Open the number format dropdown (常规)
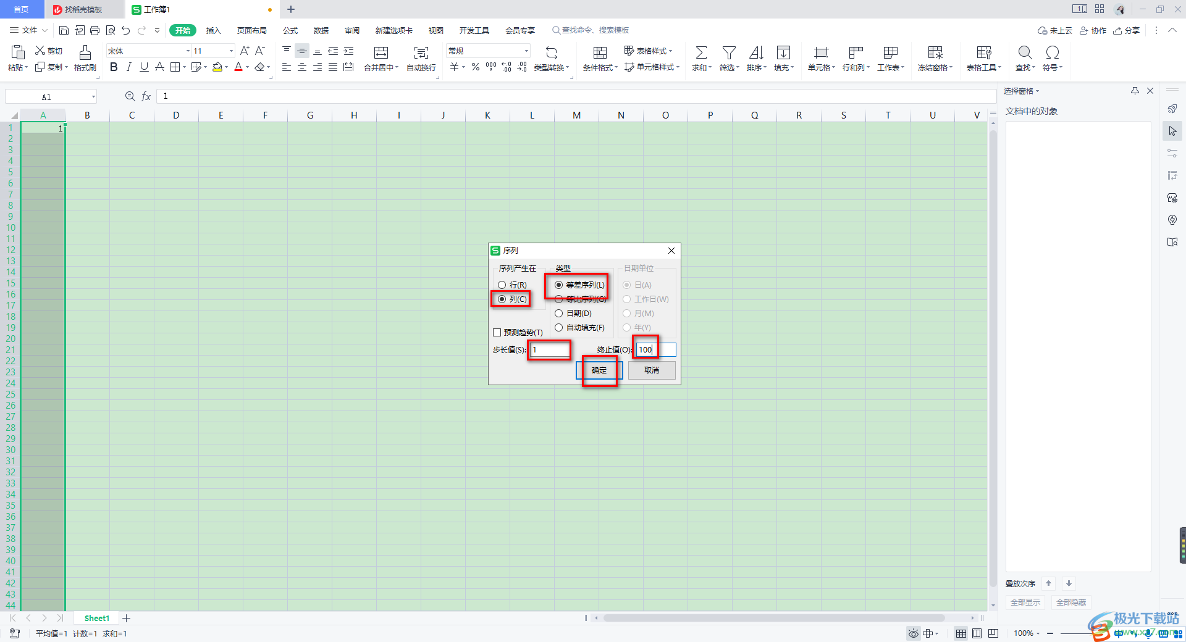Screen dimensions: 1186x642 (526, 51)
